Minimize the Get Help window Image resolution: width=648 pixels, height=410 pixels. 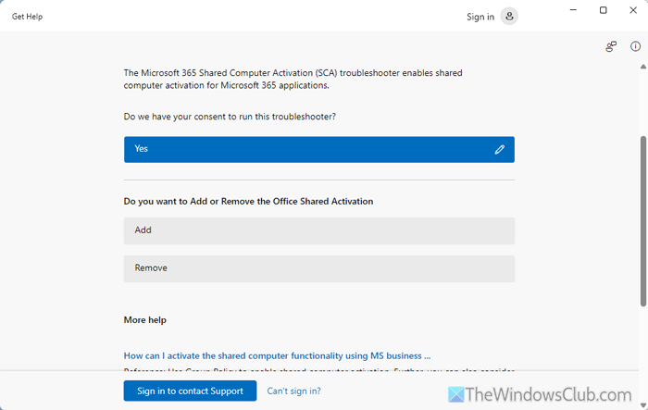pyautogui.click(x=571, y=10)
